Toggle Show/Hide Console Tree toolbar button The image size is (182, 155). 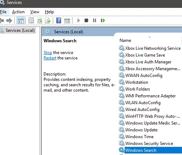[21, 20]
